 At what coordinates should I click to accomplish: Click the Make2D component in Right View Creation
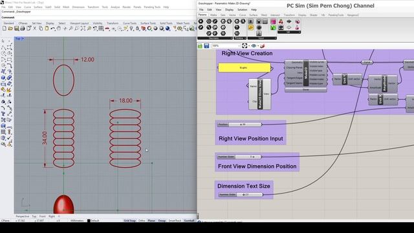pyautogui.click(x=306, y=73)
